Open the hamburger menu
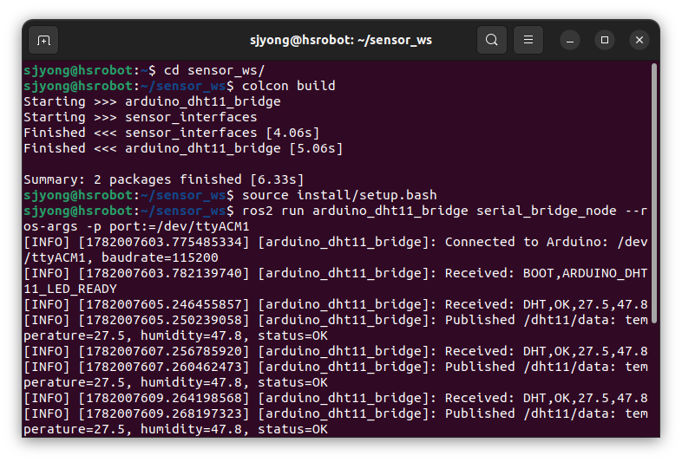The height and width of the screenshot is (462, 682). click(528, 40)
